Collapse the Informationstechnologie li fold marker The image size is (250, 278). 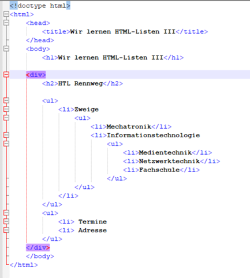tap(6, 135)
